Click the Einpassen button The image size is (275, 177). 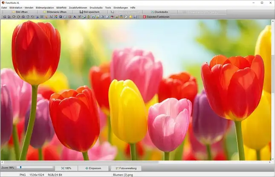pos(93,168)
